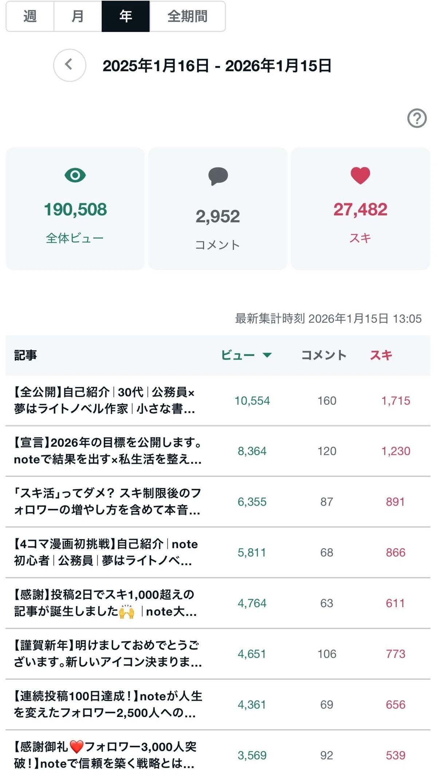The image size is (437, 777).
Task: Click the help question mark icon
Action: (x=417, y=118)
